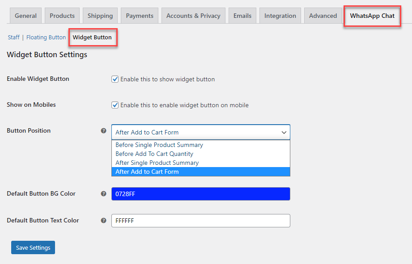This screenshot has height=264, width=412.
Task: Collapse the Button Position dropdown chevron
Action: pyautogui.click(x=284, y=133)
